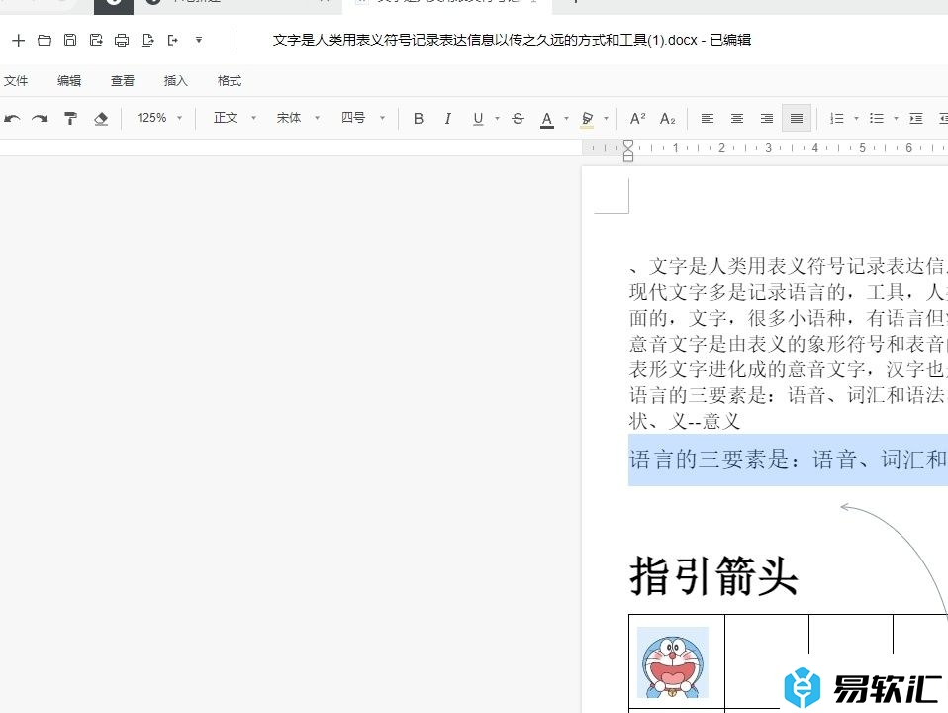Open the 编辑 menu
Screen dimensions: 948x713
pos(69,81)
